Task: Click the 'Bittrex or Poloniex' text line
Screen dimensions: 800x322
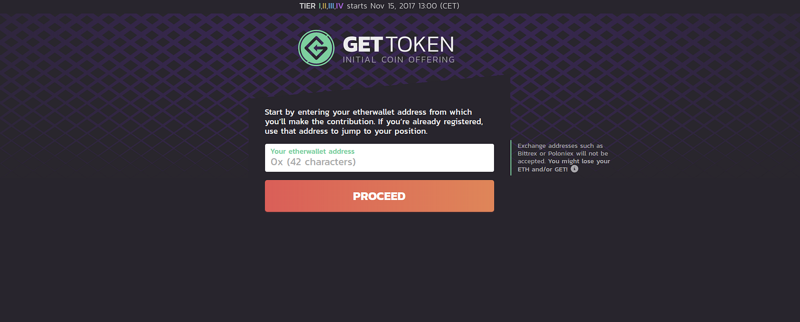Action: pos(545,153)
